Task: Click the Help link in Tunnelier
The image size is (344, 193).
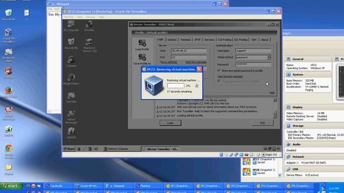Action: [x=272, y=93]
